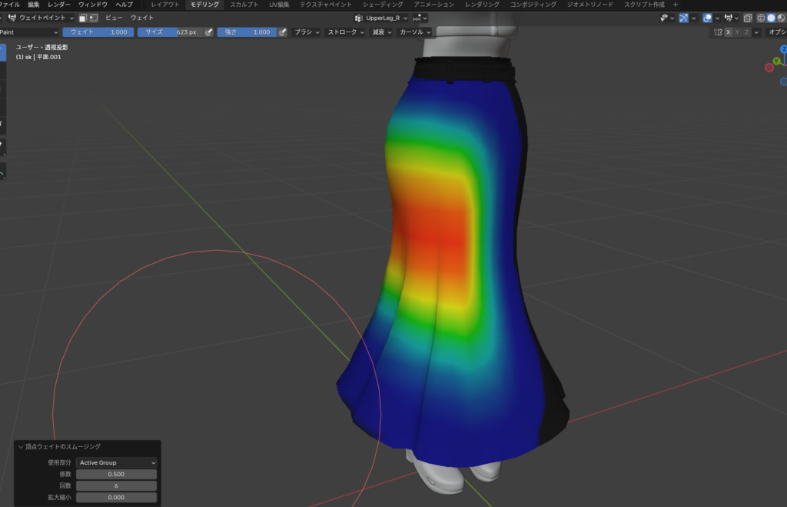Click the ウェイト weight value slider

pyautogui.click(x=98, y=32)
